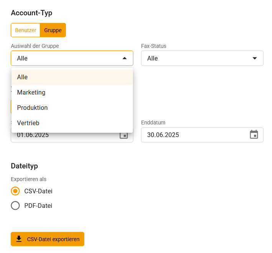The image size is (272, 253).
Task: Click the Enddatum field showing 30.06.2025
Action: click(x=192, y=135)
